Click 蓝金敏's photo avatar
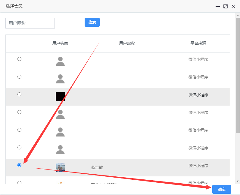 tap(60, 167)
